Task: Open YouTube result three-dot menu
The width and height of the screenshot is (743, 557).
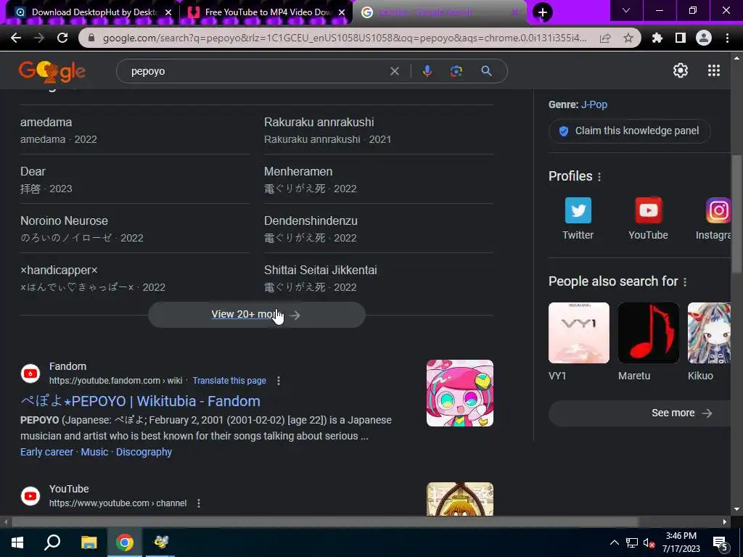Action: (199, 503)
